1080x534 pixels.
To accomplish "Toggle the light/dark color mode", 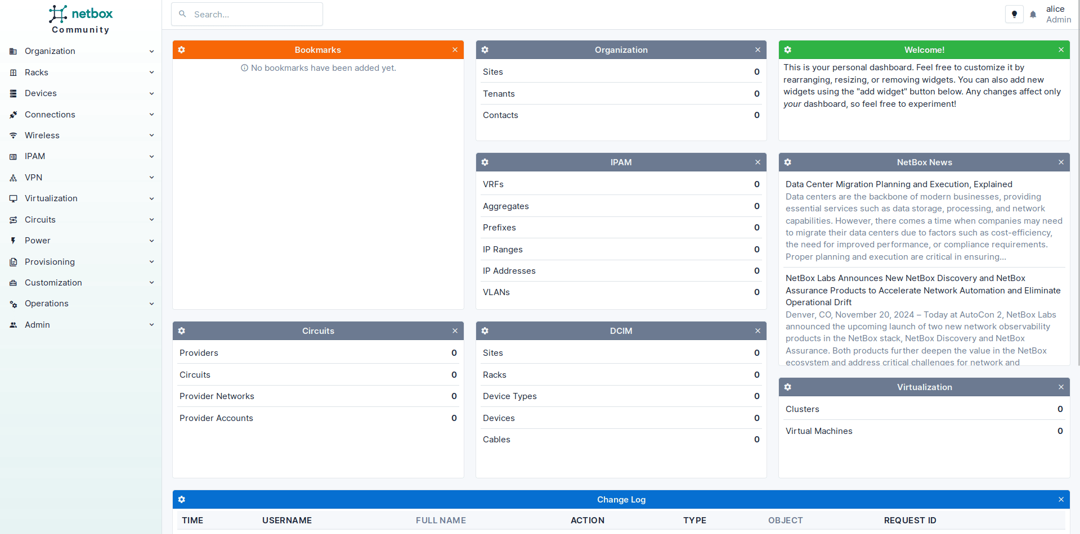I will tap(1014, 15).
